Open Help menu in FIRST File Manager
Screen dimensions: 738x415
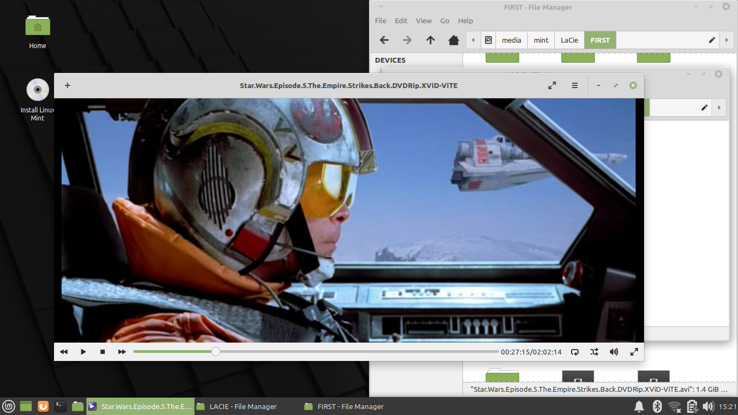pyautogui.click(x=466, y=21)
